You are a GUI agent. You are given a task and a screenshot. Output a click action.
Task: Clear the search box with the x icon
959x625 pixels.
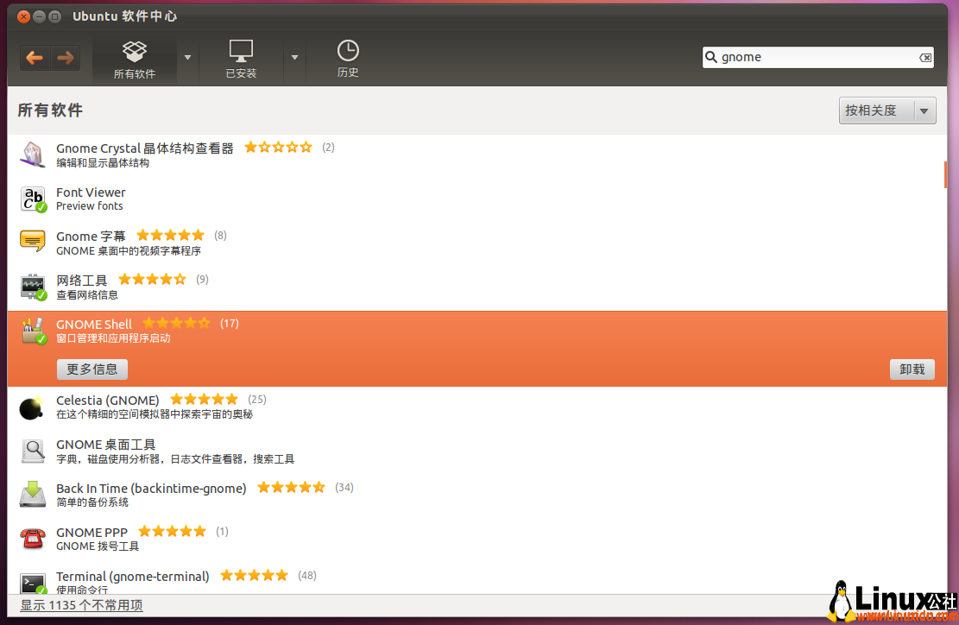pos(926,57)
